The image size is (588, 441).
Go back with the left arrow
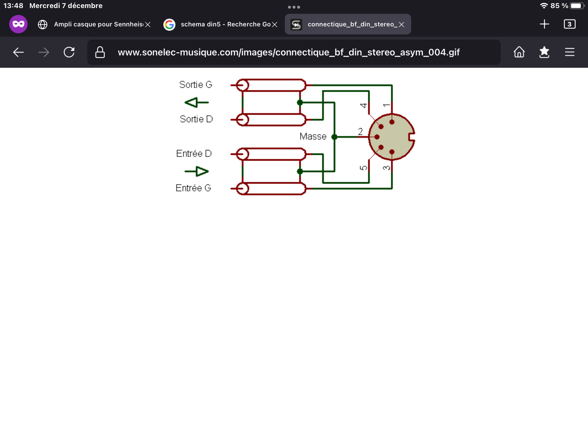tap(18, 52)
